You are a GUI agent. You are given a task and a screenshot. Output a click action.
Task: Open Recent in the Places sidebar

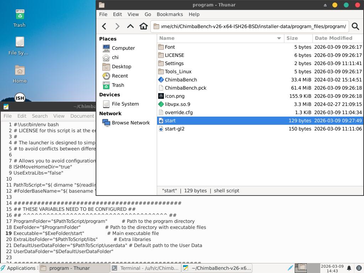116,76
